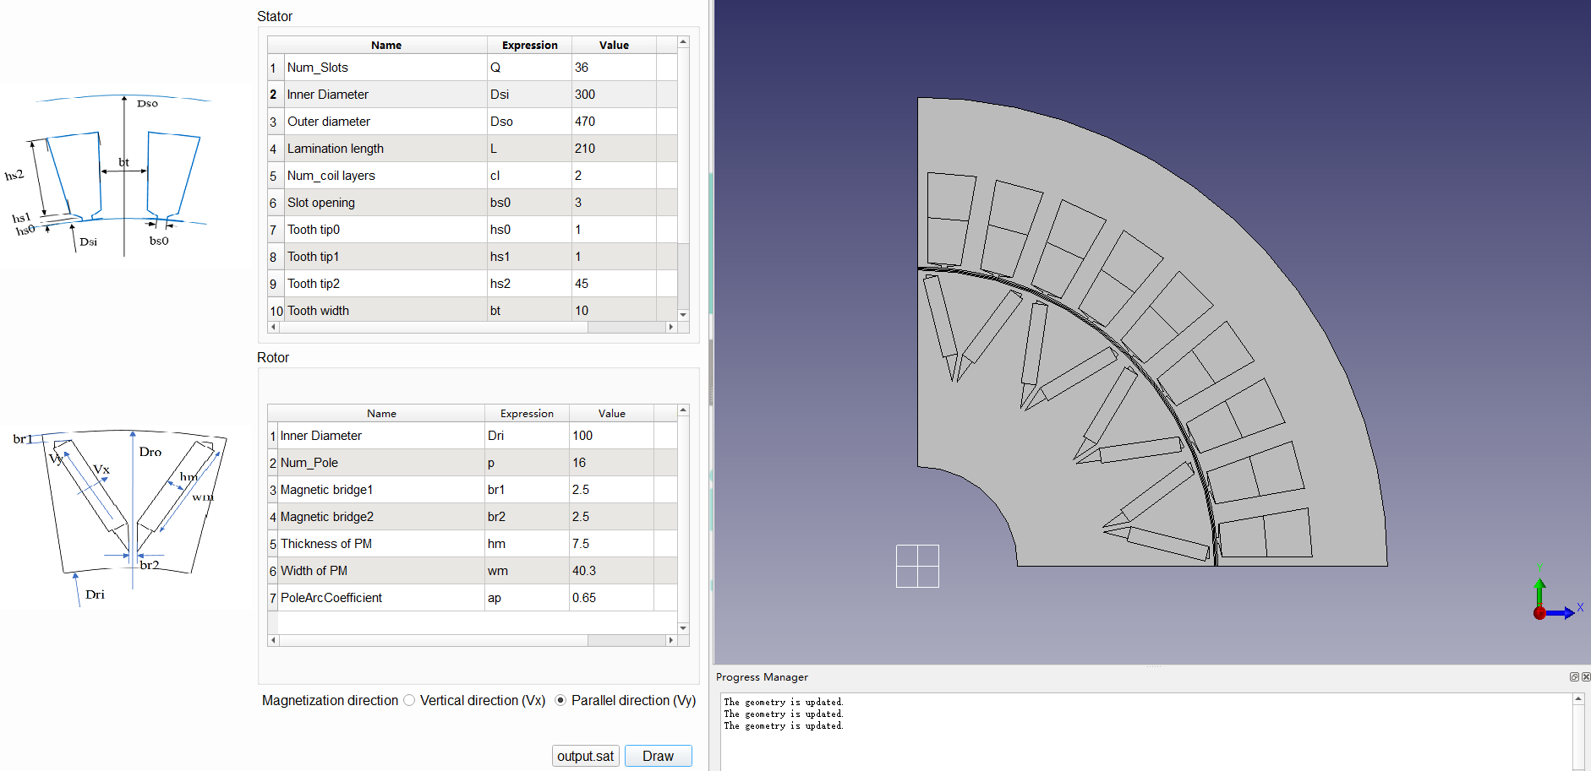The width and height of the screenshot is (1591, 771).
Task: Edit Num_Slots value 36
Action: (x=615, y=68)
